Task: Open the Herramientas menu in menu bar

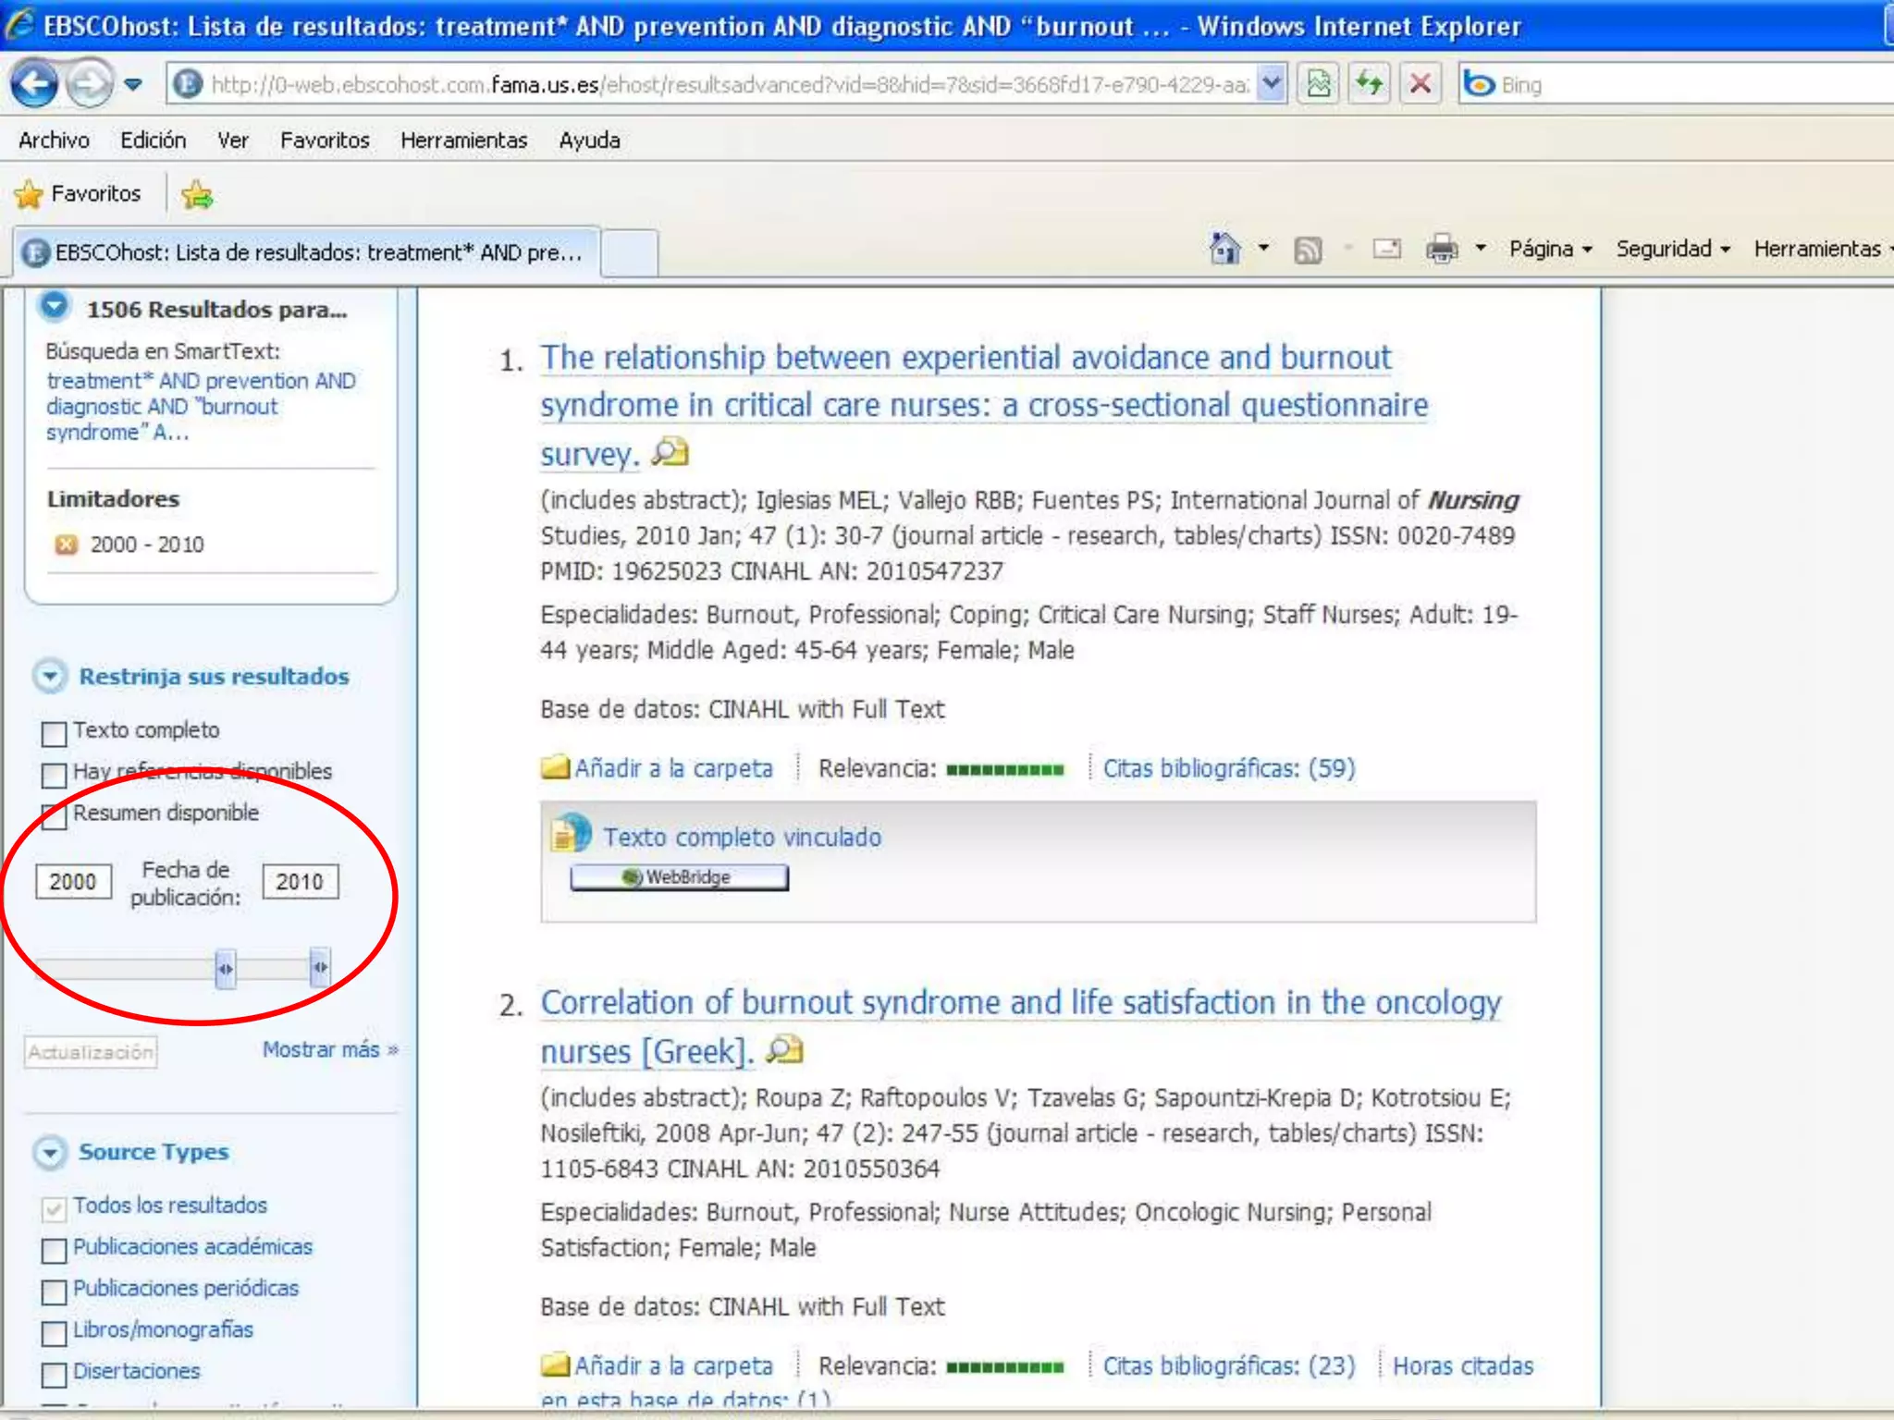Action: (463, 141)
